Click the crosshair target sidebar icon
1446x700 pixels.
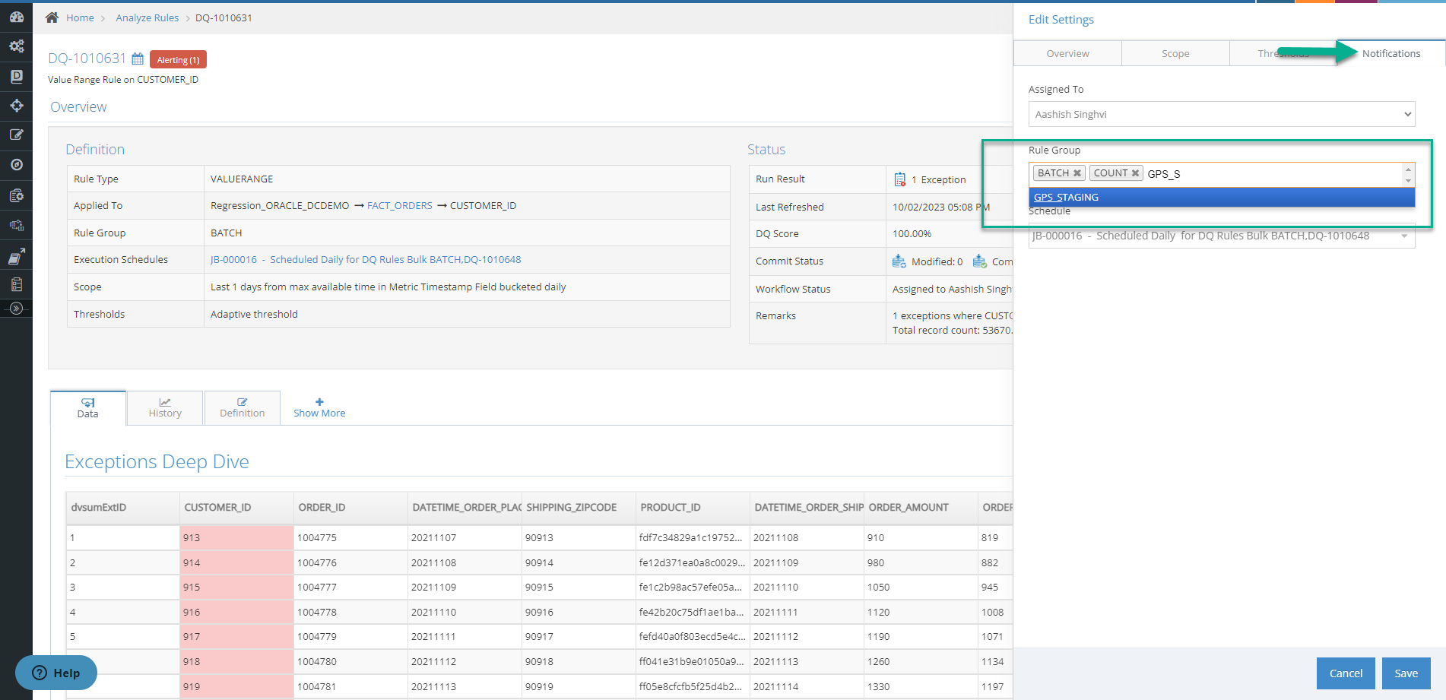[x=16, y=106]
